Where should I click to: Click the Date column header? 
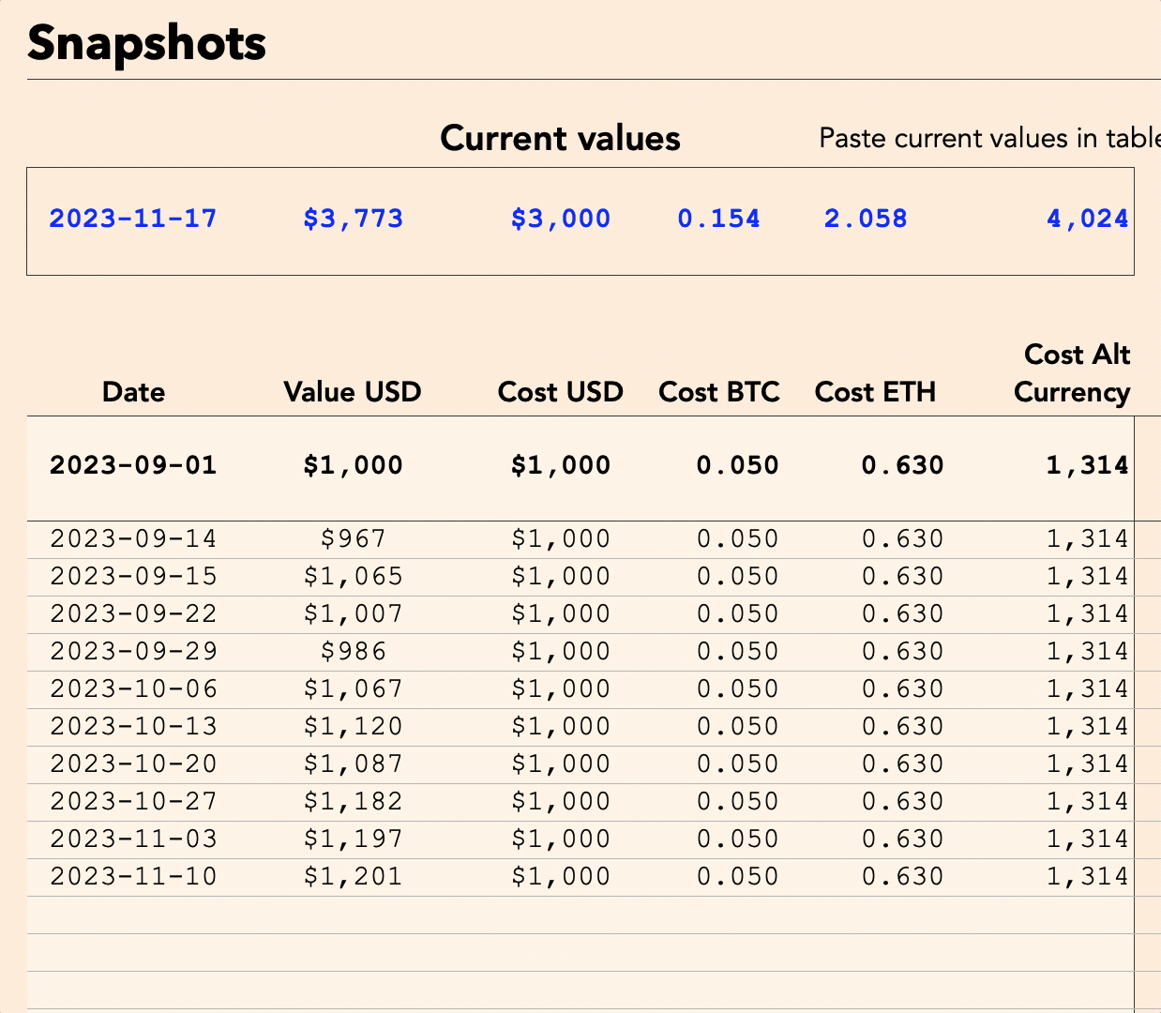click(x=133, y=391)
